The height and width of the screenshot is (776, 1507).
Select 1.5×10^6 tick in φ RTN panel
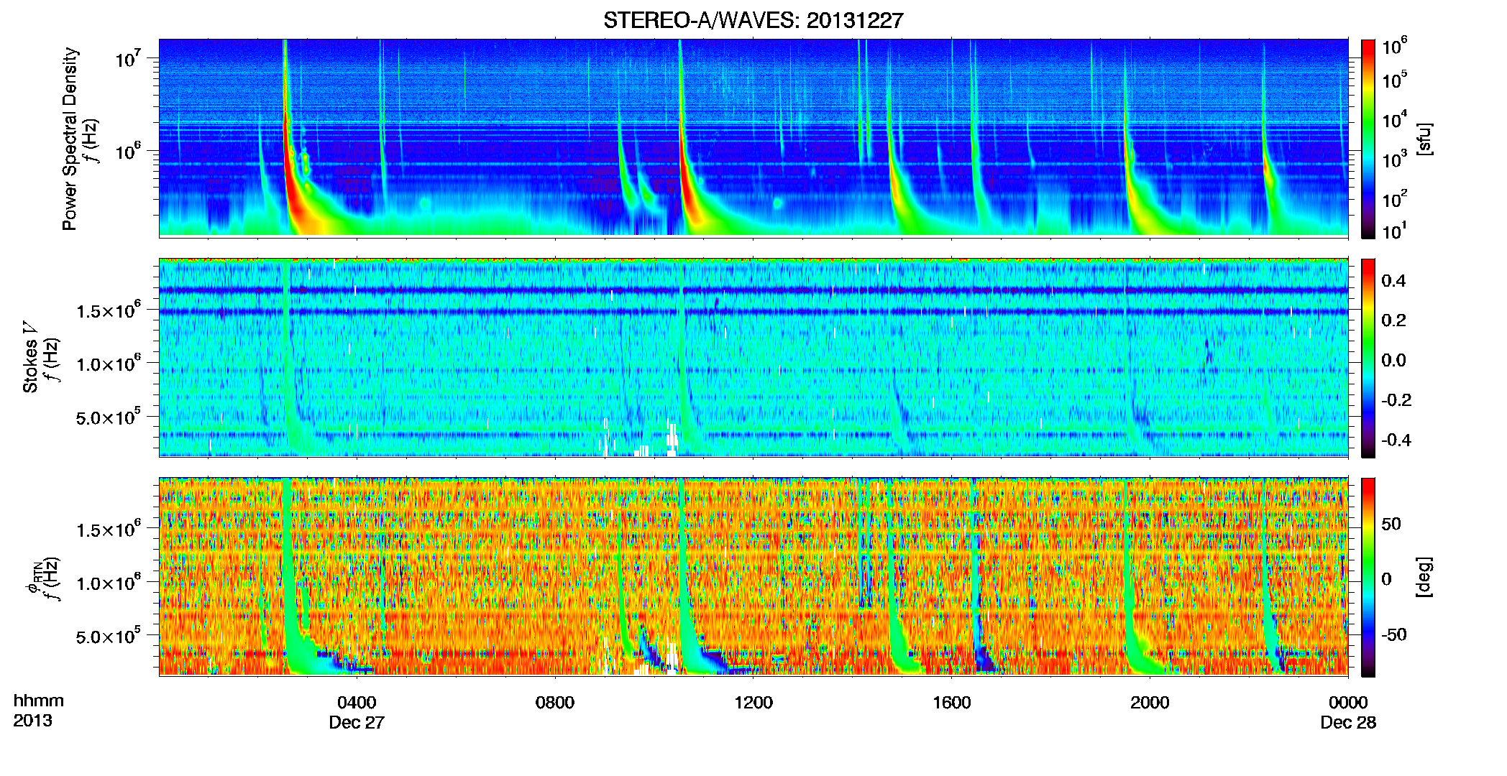[x=108, y=530]
